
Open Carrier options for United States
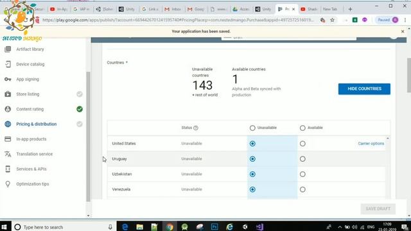tap(371, 144)
